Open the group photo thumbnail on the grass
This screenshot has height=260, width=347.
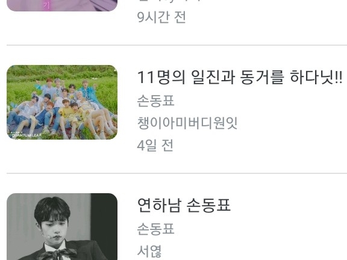62,102
